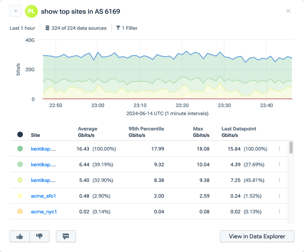Click the acme_sfo1 pale yellow color swatch
Screen dimensions: 304x252
click(x=20, y=196)
